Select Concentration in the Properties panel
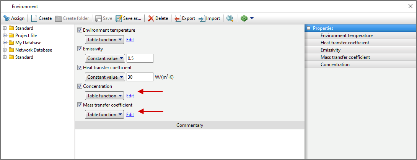This screenshot has width=417, height=160. click(335, 65)
